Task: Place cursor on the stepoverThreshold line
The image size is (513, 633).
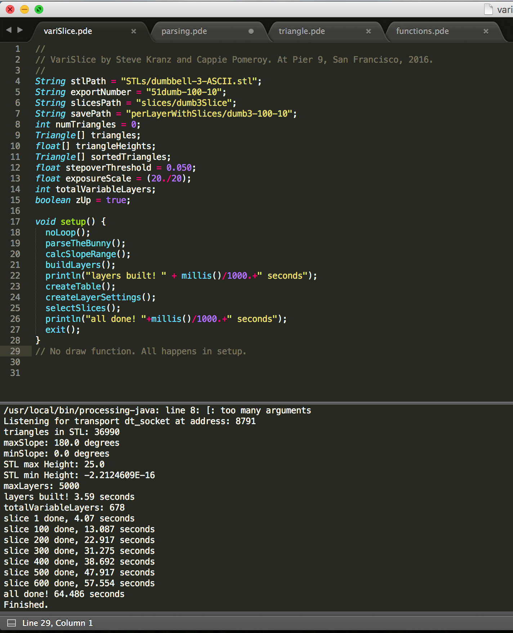Action: pyautogui.click(x=115, y=168)
